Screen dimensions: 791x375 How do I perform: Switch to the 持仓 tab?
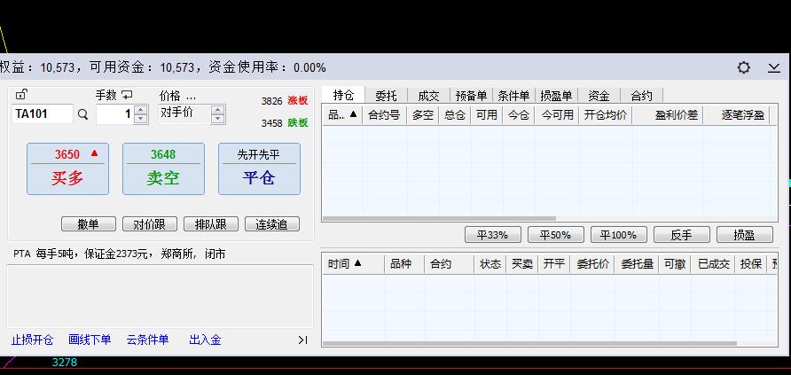[343, 95]
